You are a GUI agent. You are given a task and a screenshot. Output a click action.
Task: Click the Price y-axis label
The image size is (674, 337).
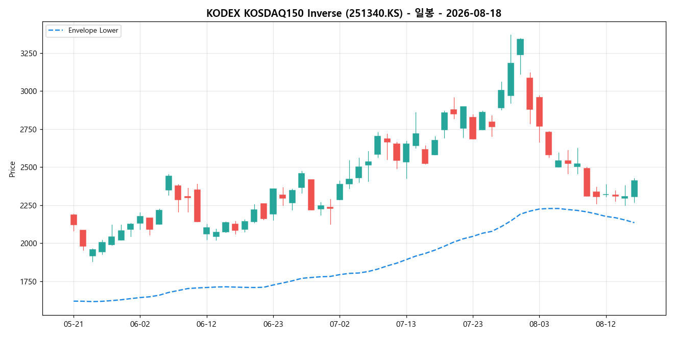(x=12, y=169)
